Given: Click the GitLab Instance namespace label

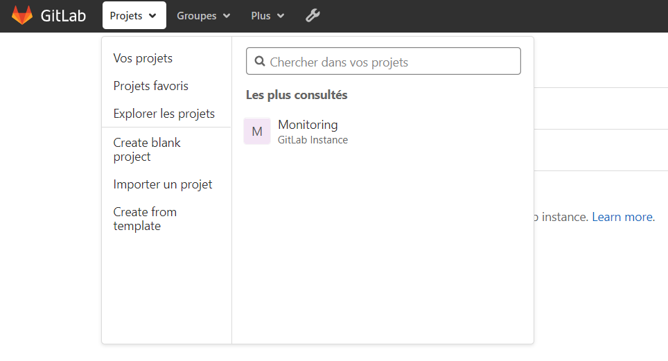Looking at the screenshot, I should pos(313,140).
